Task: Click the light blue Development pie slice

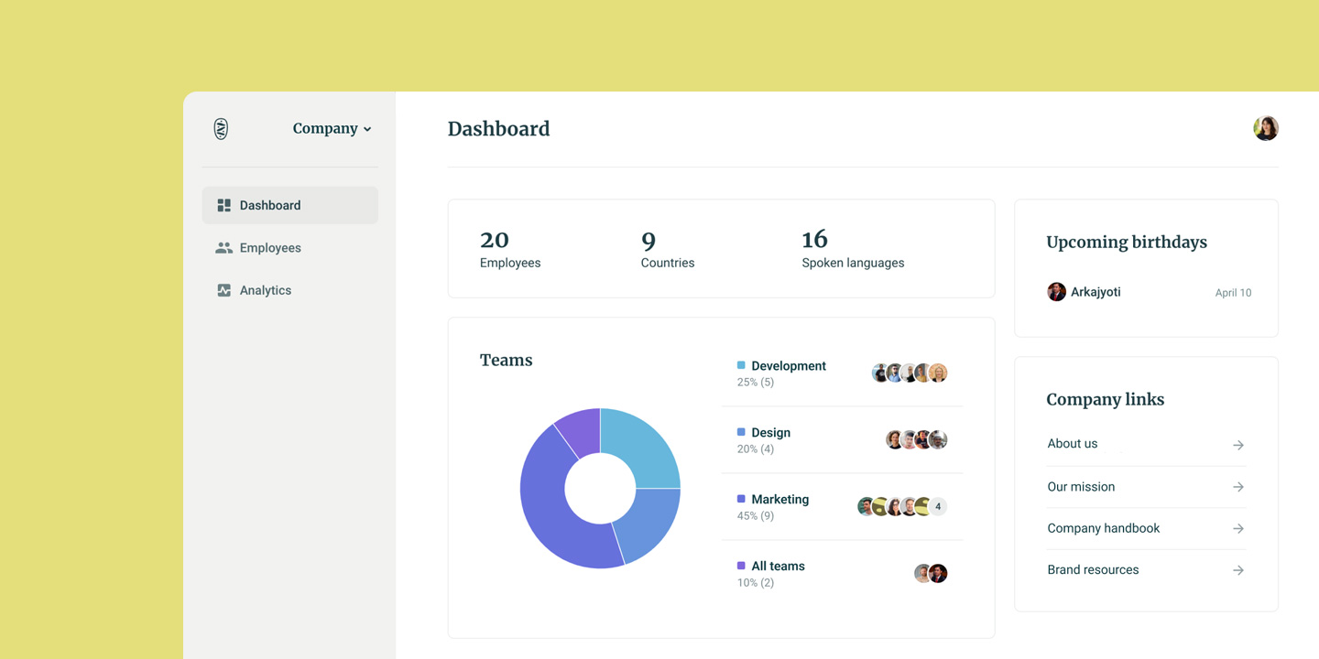Action: click(x=647, y=444)
